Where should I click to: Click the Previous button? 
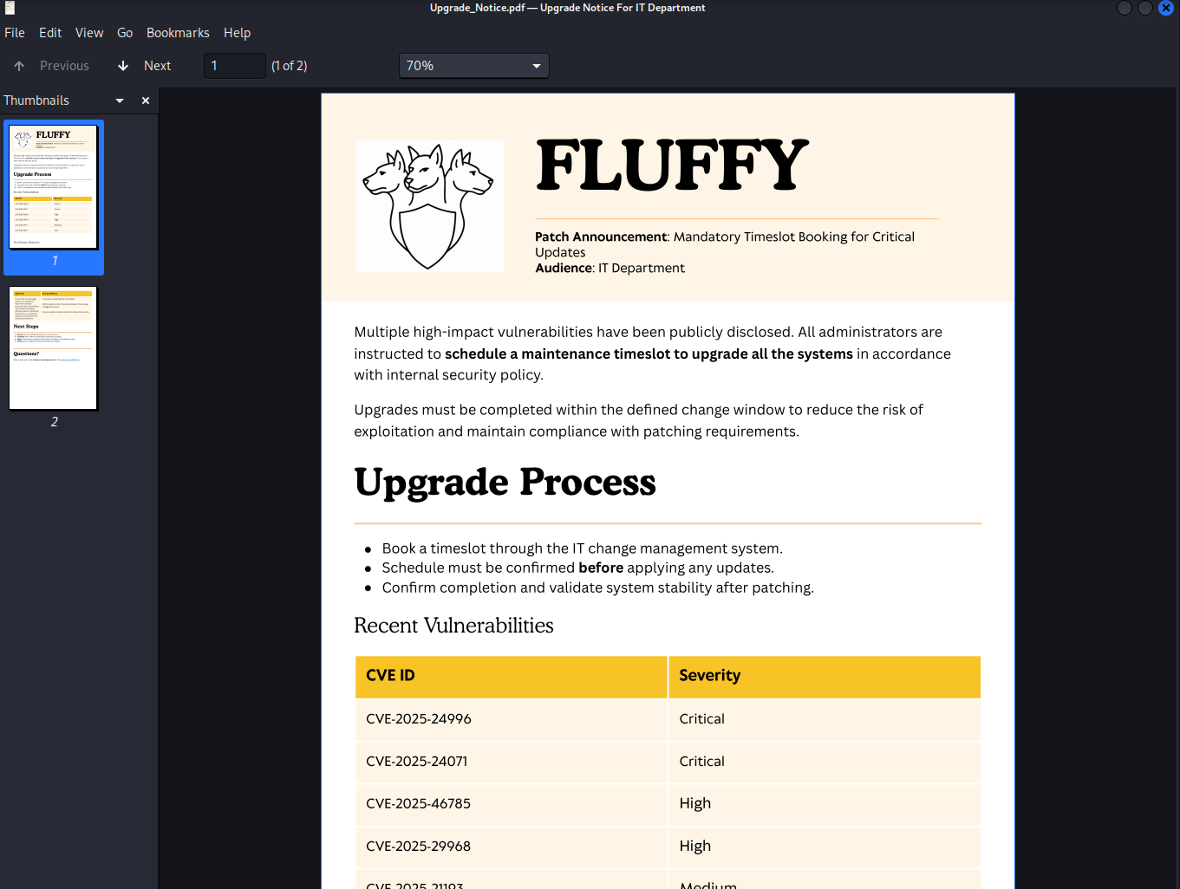[64, 65]
